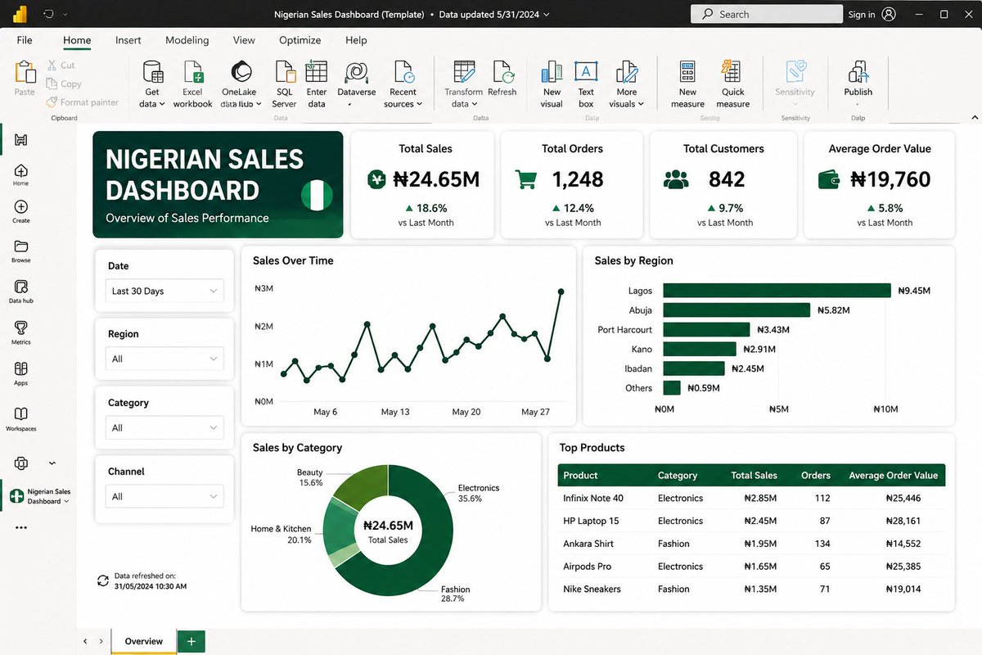Open the OneLake data hub icon
Image resolution: width=982 pixels, height=655 pixels.
tap(241, 72)
